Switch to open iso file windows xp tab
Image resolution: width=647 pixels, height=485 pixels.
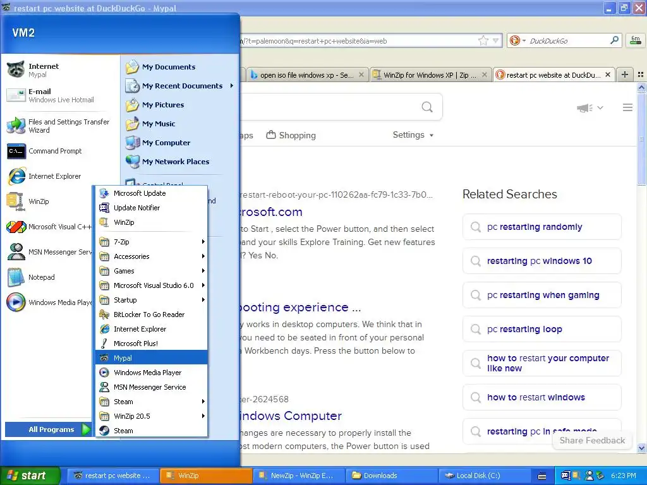(306, 75)
